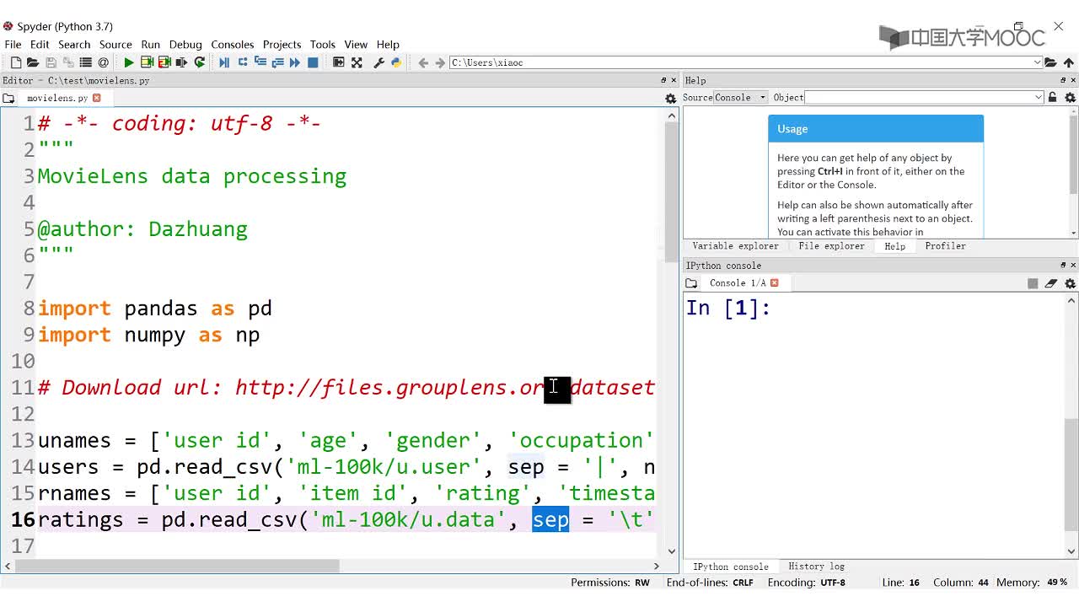
Task: Open the Source Console dropdown
Action: 741,98
